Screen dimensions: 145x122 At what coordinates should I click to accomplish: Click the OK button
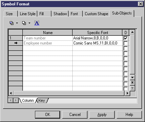click(x=47, y=115)
